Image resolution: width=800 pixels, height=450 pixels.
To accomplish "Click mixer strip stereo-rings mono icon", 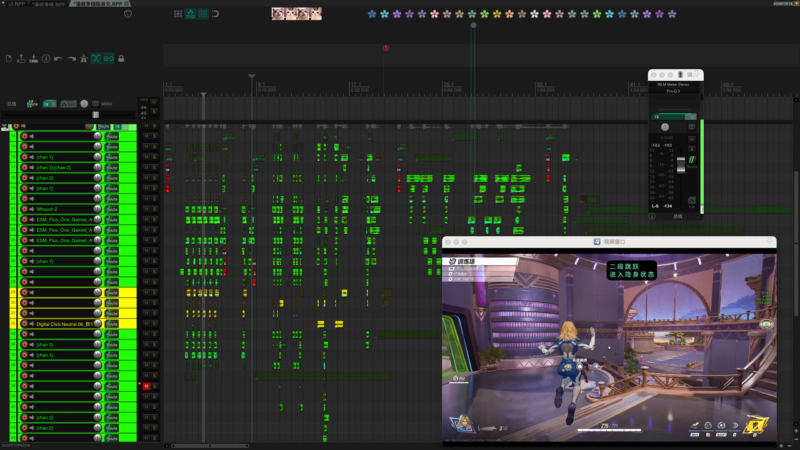I will [x=692, y=127].
